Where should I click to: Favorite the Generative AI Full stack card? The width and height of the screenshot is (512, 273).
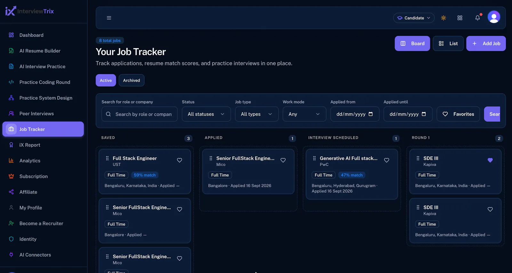point(387,160)
